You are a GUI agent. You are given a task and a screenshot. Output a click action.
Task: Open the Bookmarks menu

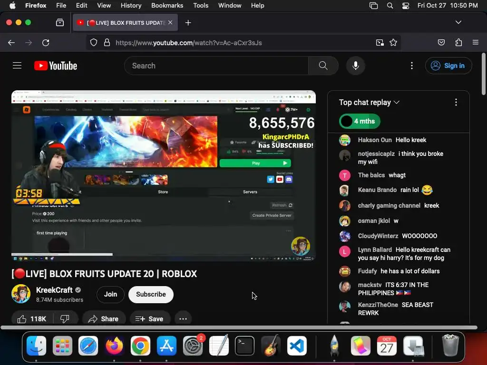click(167, 6)
